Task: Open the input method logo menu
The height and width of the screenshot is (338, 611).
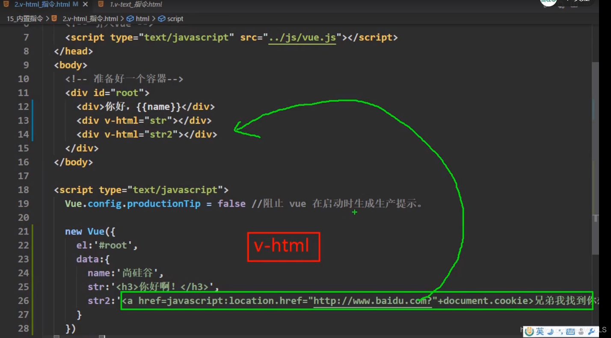Action: (x=530, y=331)
